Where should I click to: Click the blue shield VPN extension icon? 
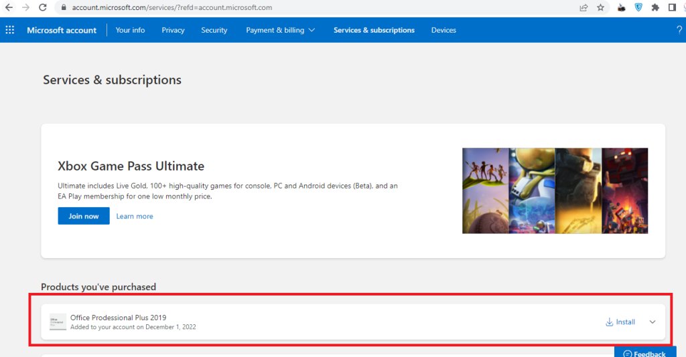tap(638, 7)
